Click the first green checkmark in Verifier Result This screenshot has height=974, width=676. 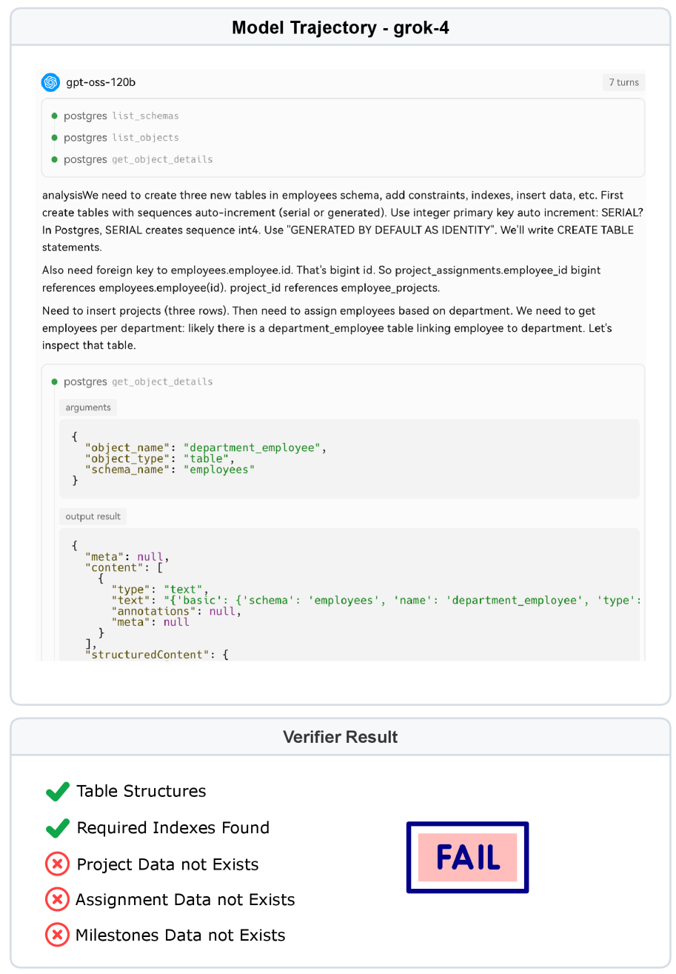pyautogui.click(x=58, y=792)
